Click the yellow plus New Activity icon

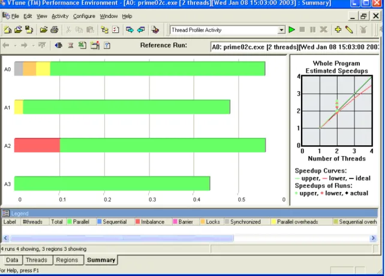coord(338,30)
